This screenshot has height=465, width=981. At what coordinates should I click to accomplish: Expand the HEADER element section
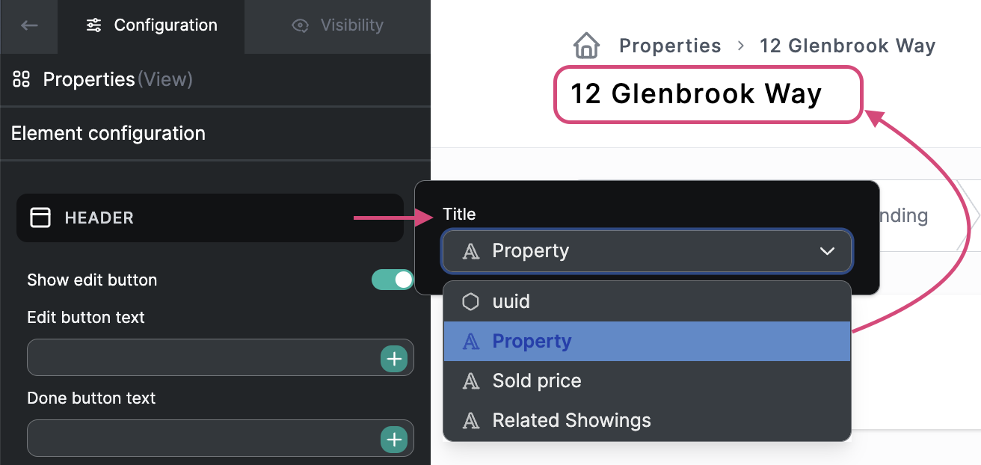tap(209, 218)
